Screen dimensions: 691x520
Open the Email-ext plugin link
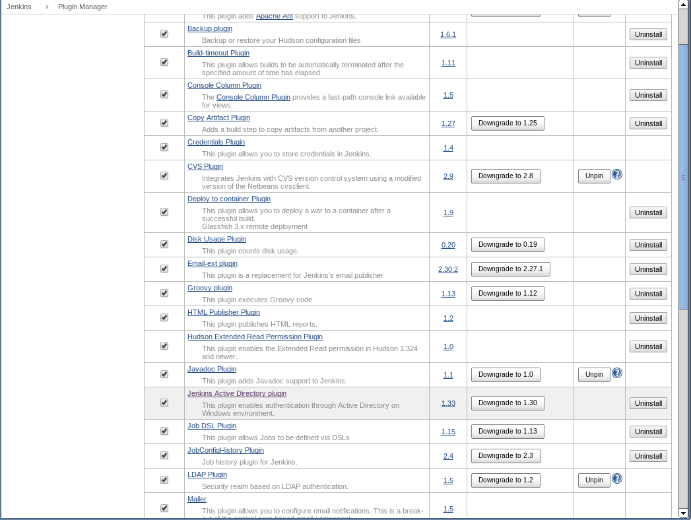pyautogui.click(x=213, y=263)
